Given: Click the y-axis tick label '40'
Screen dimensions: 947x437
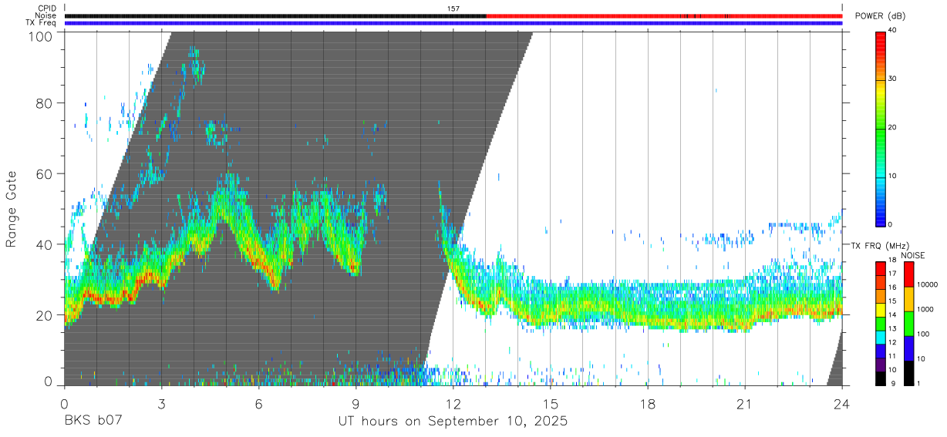Looking at the screenshot, I should 45,244.
